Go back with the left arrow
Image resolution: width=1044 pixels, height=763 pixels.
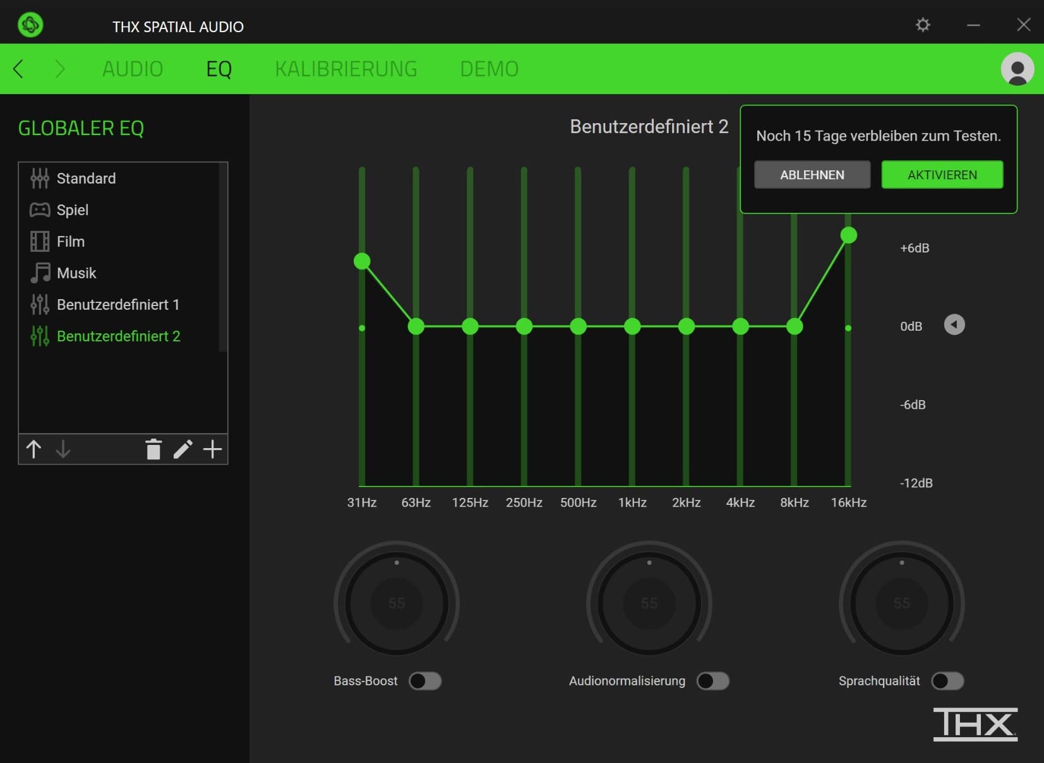(x=18, y=69)
